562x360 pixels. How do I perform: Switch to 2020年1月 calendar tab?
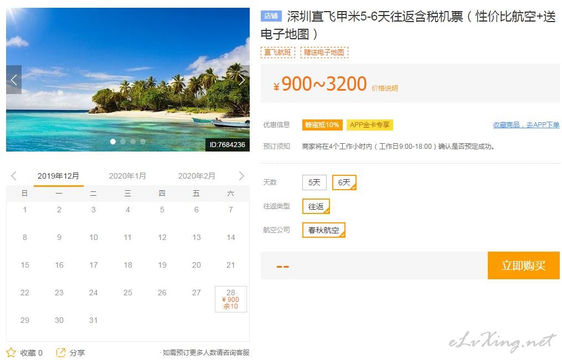[127, 176]
